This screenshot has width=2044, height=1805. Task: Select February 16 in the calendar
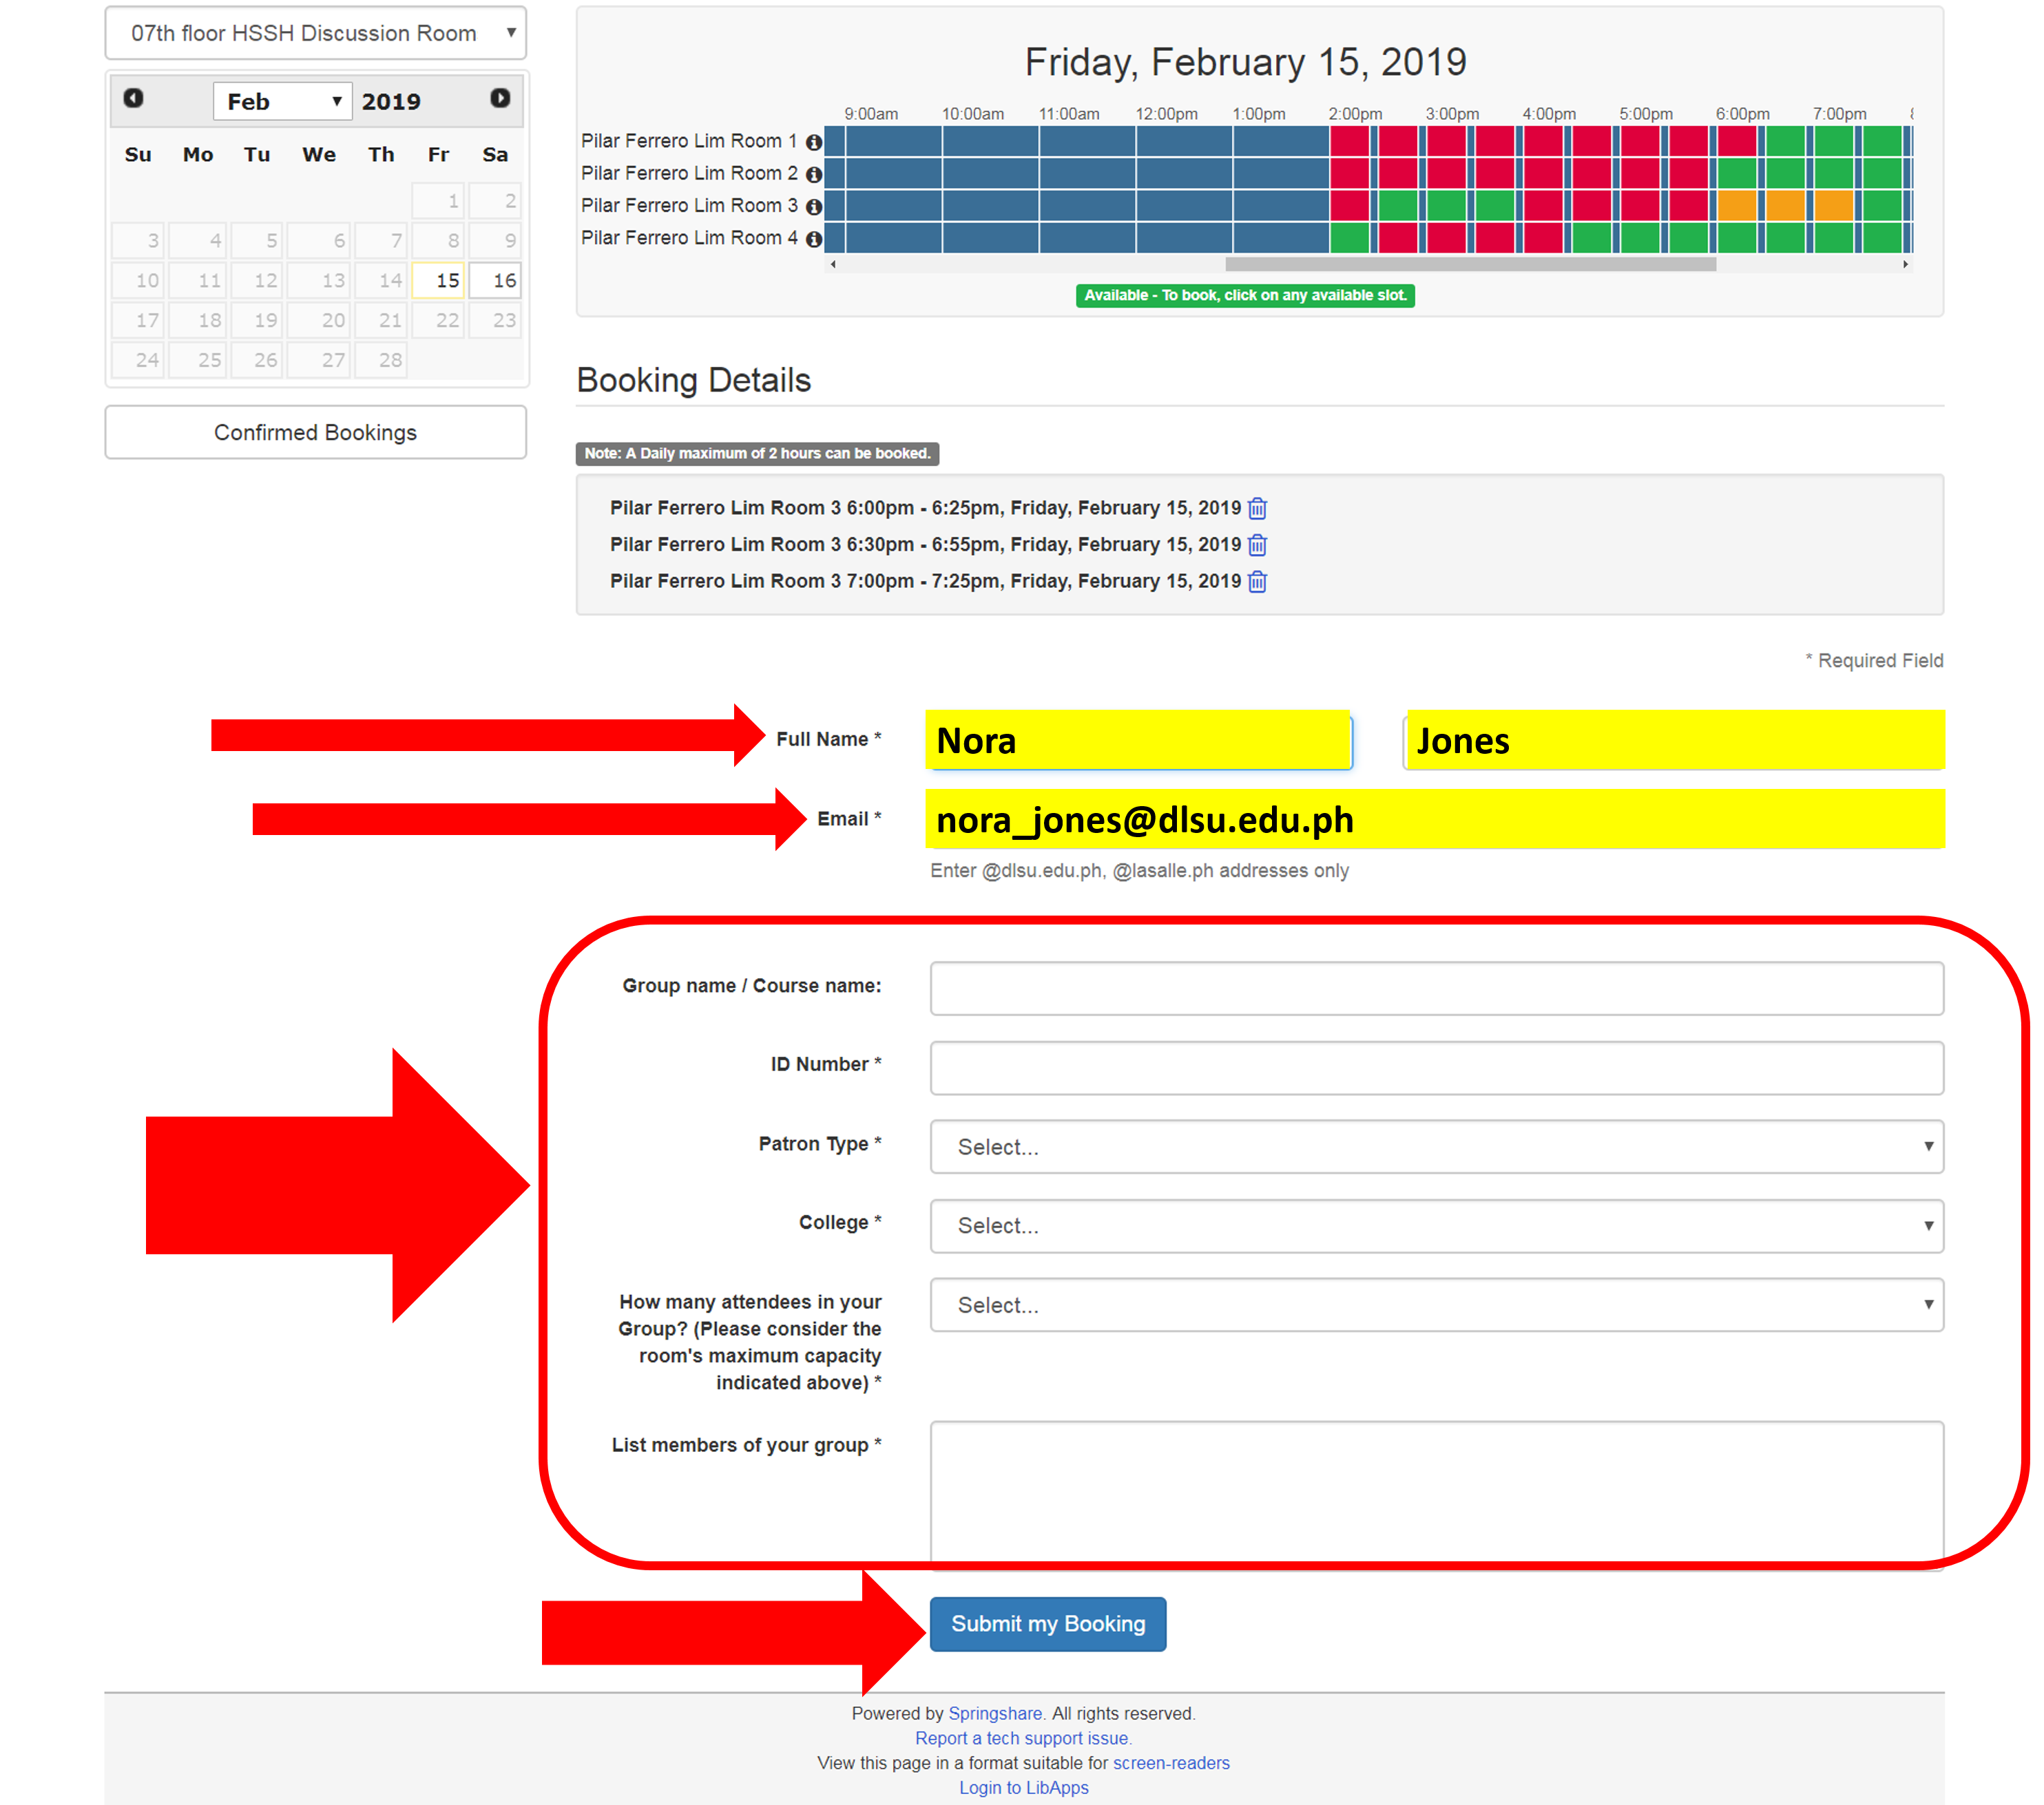[495, 280]
